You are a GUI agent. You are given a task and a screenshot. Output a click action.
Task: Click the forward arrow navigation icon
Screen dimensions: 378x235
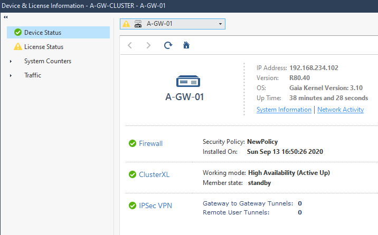pos(148,45)
